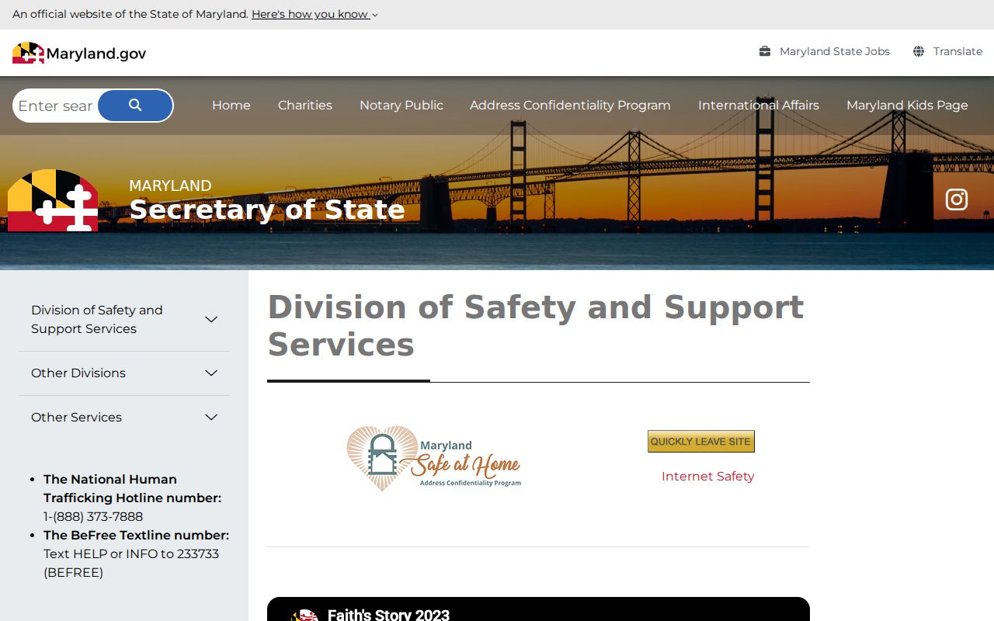Focus the search text input field
This screenshot has height=621, width=994.
tap(56, 106)
